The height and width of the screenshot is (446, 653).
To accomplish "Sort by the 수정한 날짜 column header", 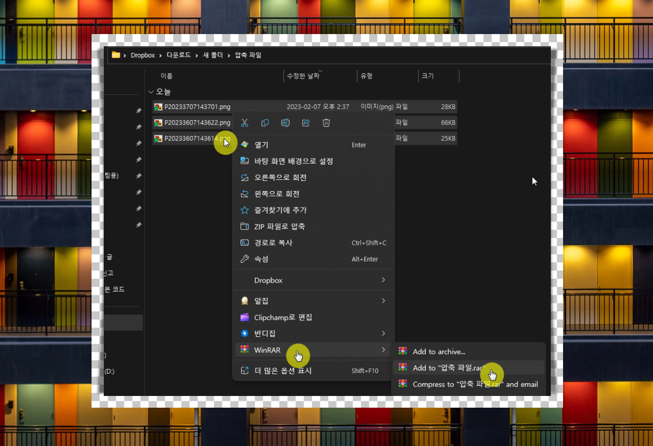I will [x=303, y=76].
